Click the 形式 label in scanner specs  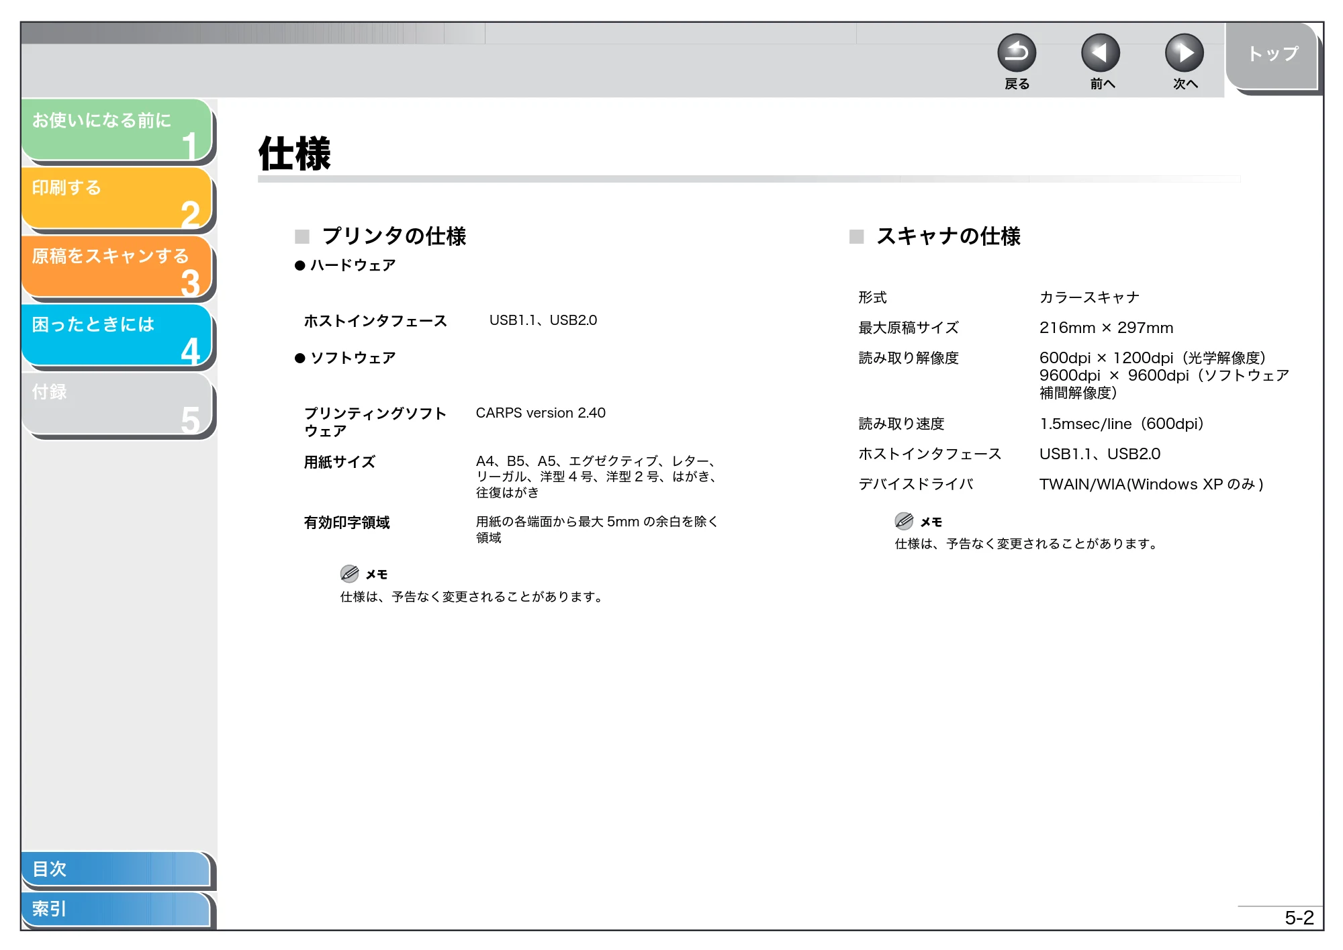point(872,297)
